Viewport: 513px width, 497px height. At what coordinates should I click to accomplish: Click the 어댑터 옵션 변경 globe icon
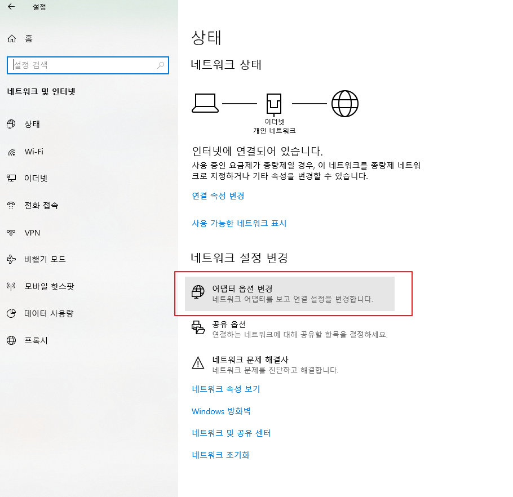pos(198,292)
